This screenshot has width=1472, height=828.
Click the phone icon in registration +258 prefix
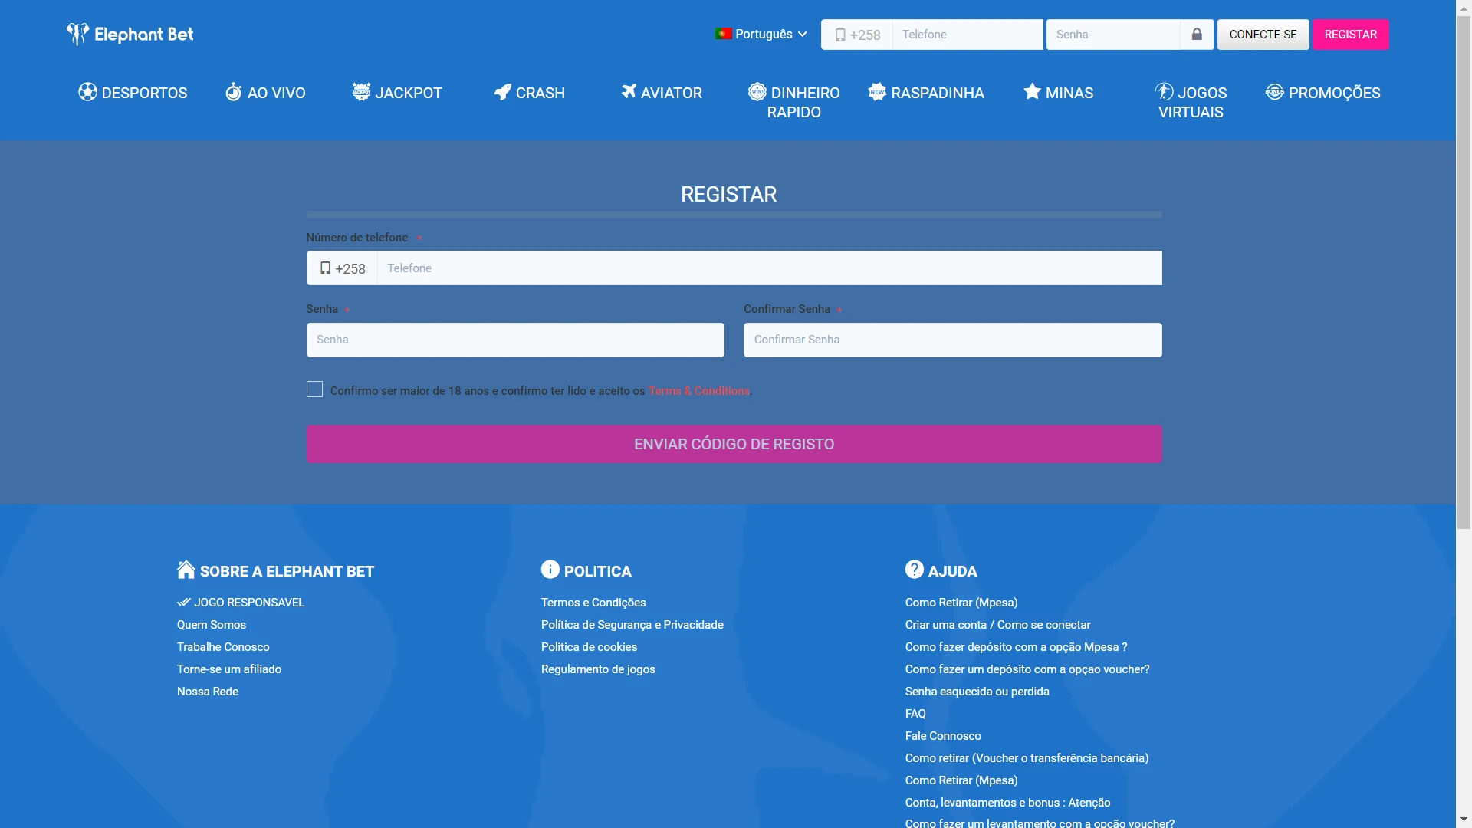pyautogui.click(x=326, y=268)
